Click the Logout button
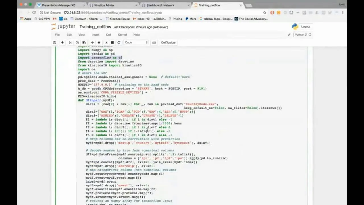364x205 pixels. (x=306, y=26)
